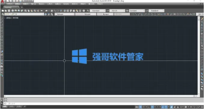205x110 pixels.
Task: Toggle object snap tracking in status bar
Action: point(163,107)
